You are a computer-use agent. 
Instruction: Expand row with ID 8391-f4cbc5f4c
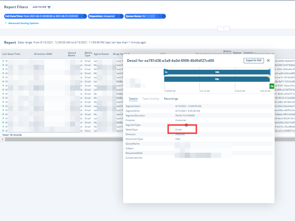coord(3,86)
